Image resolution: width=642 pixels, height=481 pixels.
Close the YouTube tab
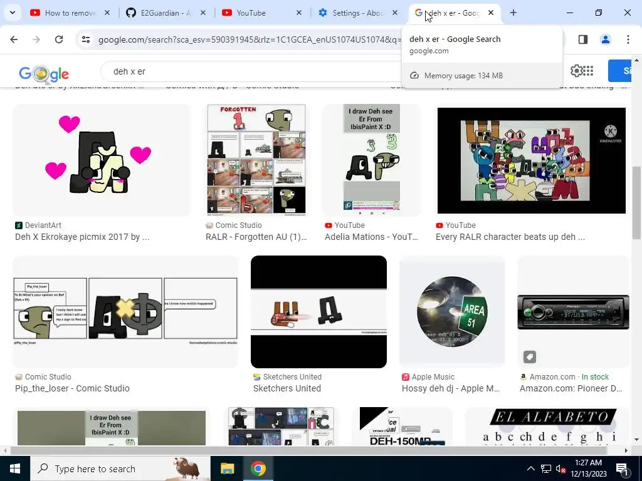click(x=299, y=13)
